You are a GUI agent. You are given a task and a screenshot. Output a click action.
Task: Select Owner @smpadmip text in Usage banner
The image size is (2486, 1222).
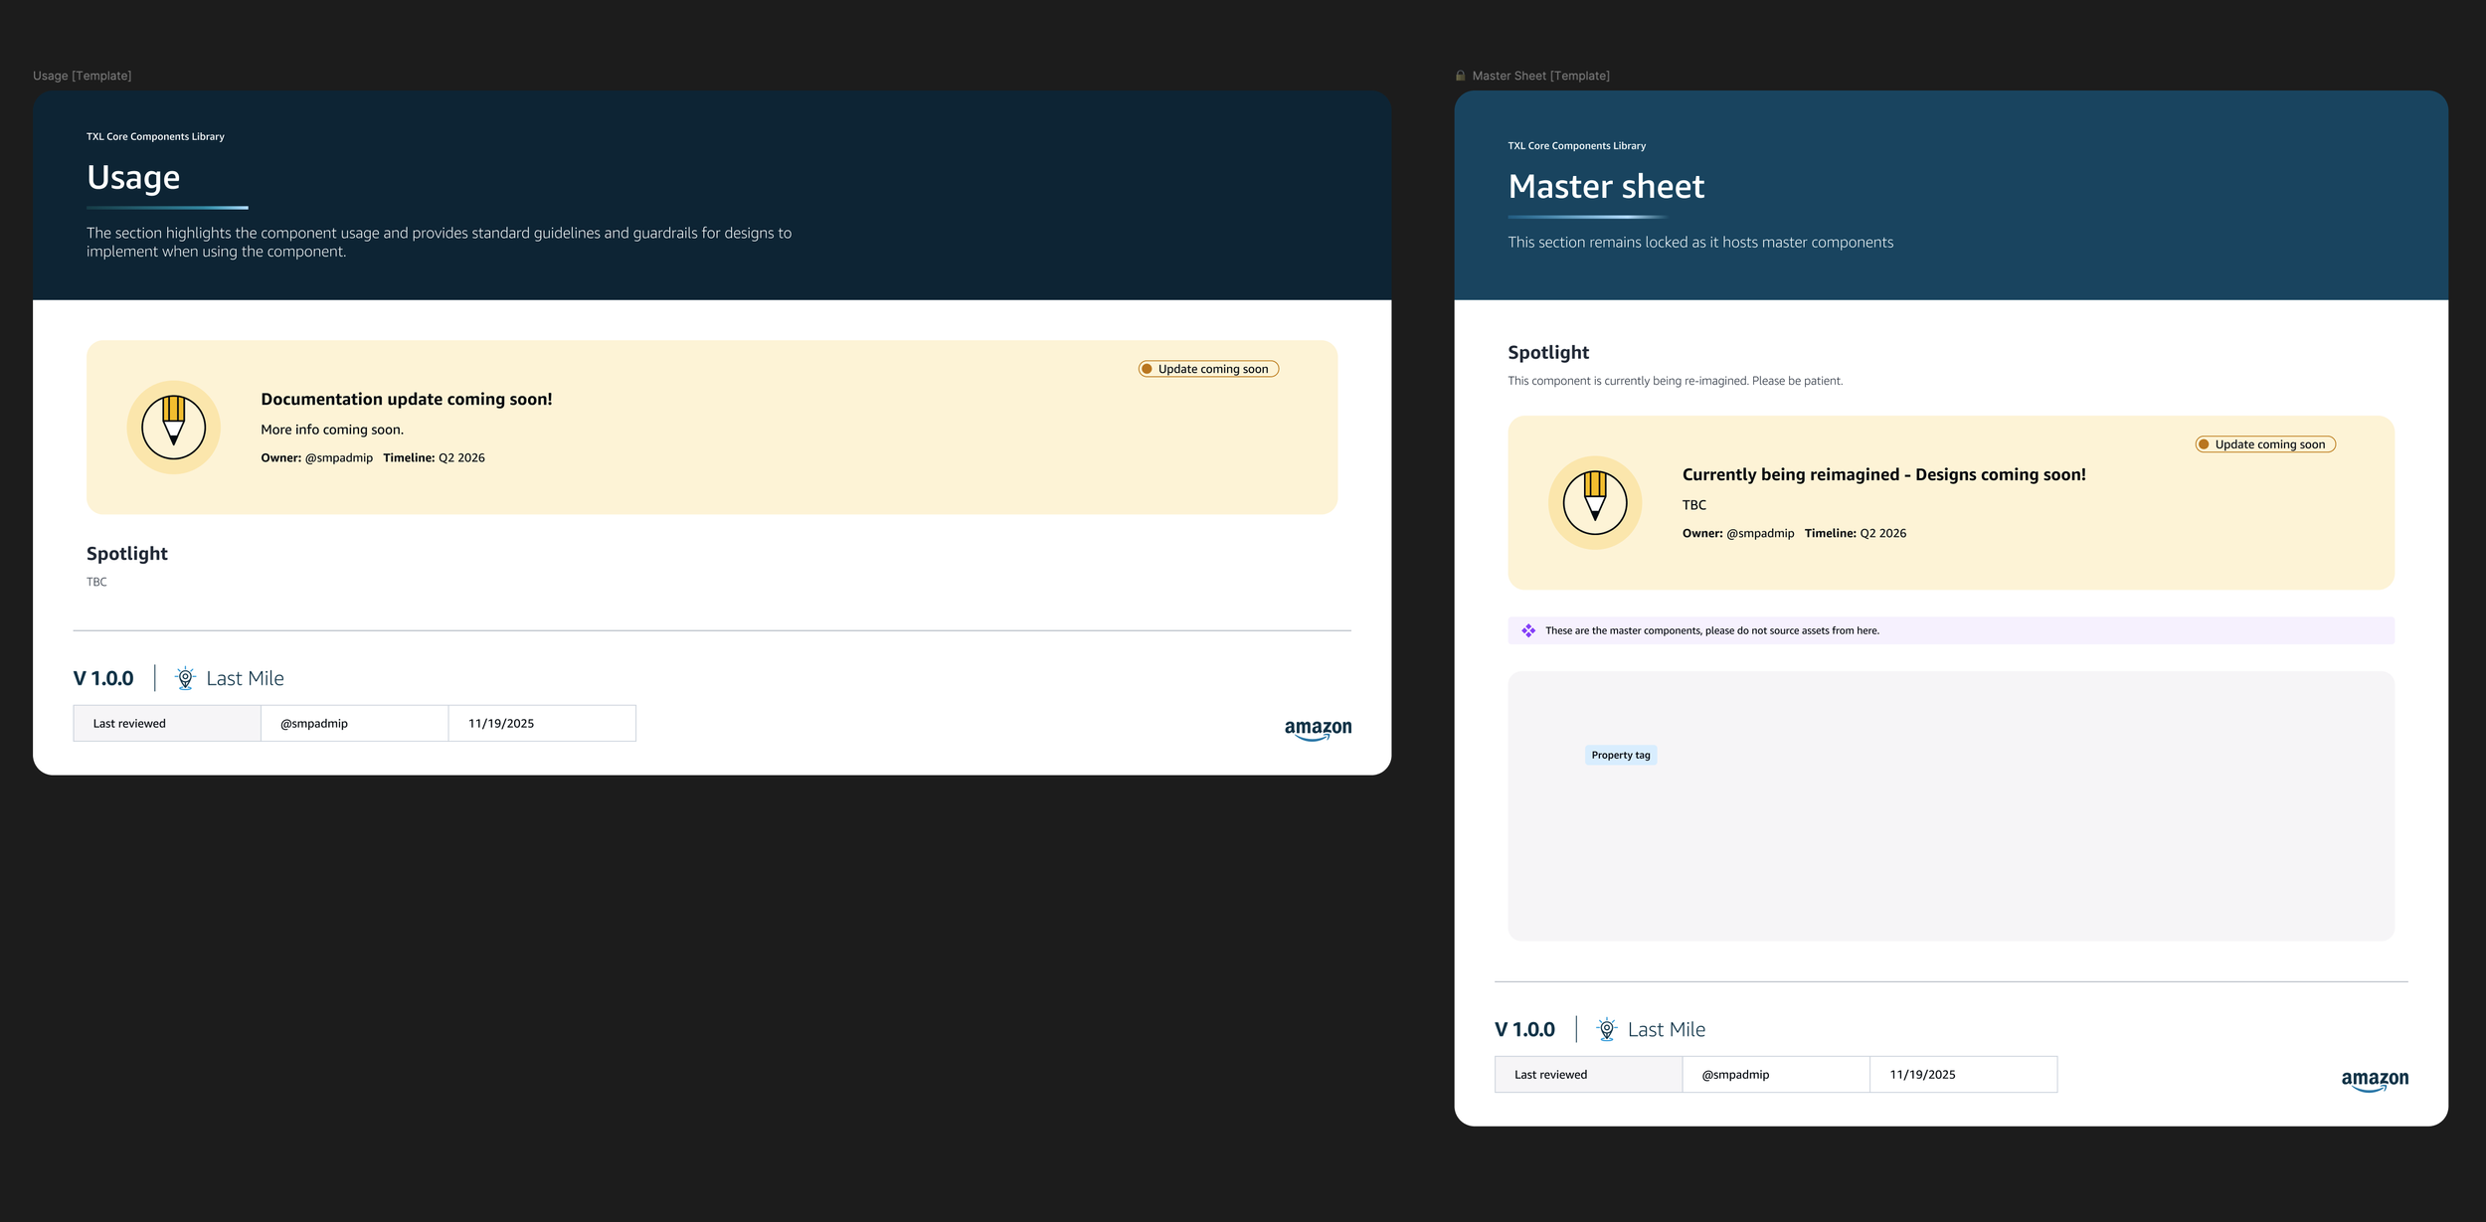click(x=316, y=457)
